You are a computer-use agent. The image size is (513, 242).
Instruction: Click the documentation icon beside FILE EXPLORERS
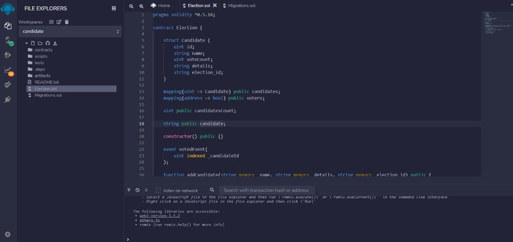[114, 8]
